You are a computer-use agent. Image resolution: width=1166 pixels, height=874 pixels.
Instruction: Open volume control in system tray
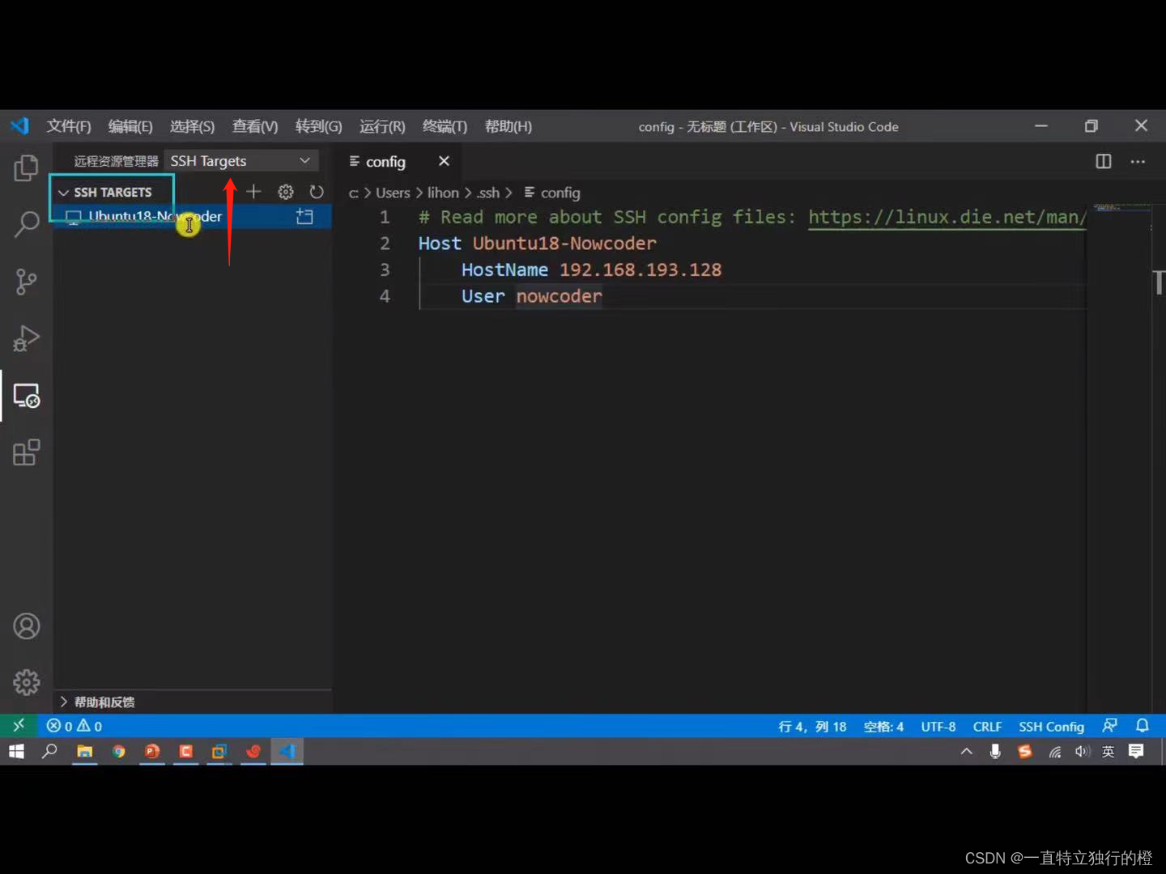point(1082,752)
